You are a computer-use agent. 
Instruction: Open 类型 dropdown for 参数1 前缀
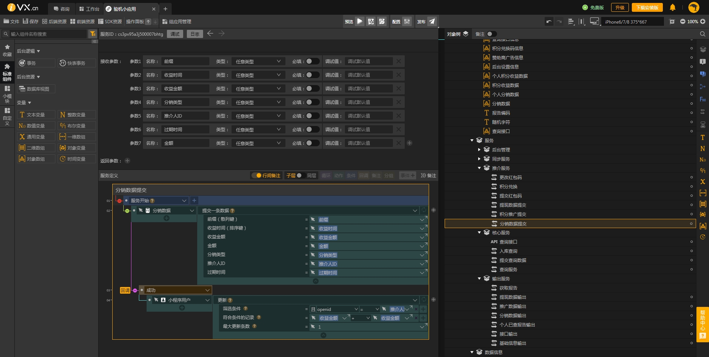(x=258, y=61)
